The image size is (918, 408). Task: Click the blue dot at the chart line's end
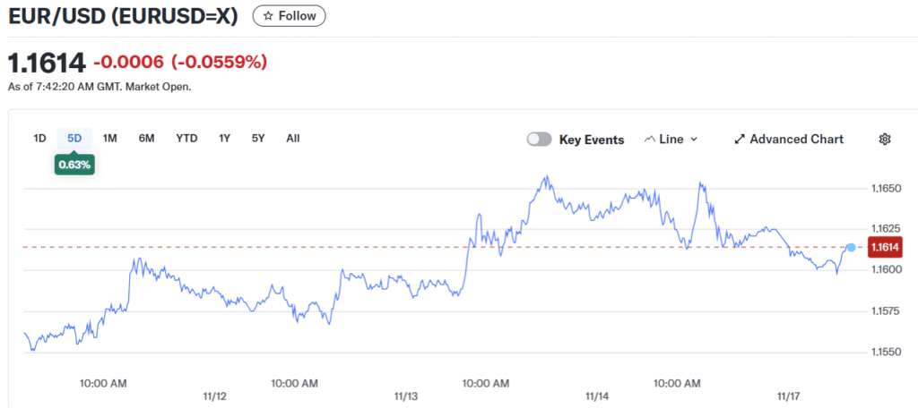click(851, 247)
